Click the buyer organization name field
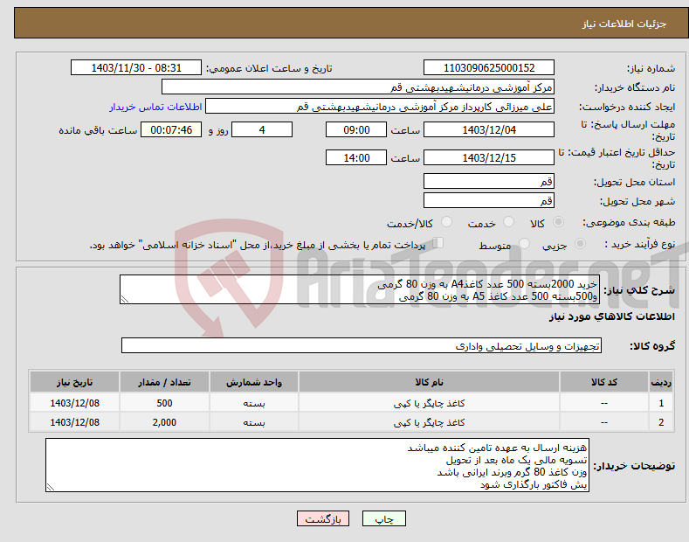The width and height of the screenshot is (689, 542). pos(358,87)
